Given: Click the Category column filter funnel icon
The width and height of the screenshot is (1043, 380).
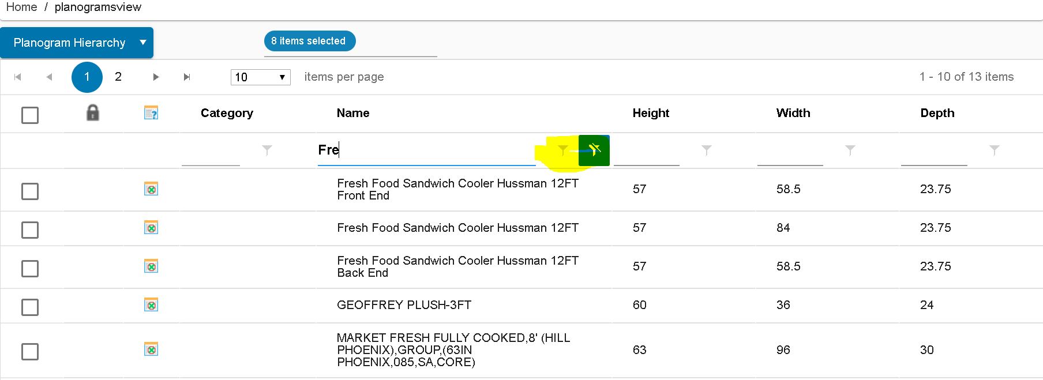Looking at the screenshot, I should (x=267, y=151).
